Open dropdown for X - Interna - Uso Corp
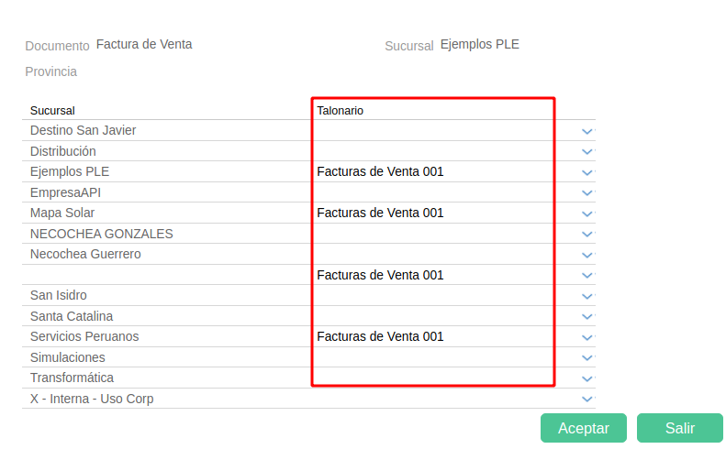This screenshot has width=726, height=460. click(587, 400)
